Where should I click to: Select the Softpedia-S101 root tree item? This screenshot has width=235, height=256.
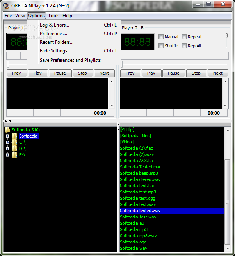(x=26, y=130)
